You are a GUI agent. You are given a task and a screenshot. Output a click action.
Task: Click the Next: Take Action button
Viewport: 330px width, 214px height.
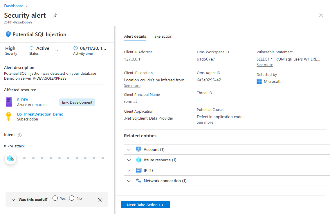pos(145,205)
